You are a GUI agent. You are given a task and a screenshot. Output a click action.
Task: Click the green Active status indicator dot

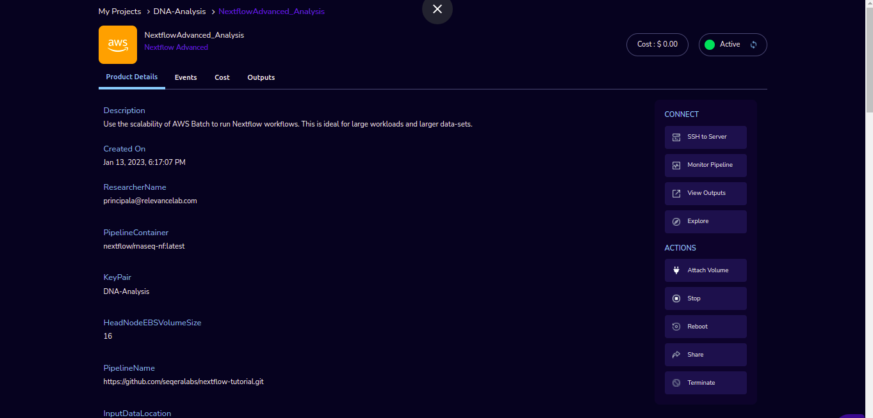710,45
